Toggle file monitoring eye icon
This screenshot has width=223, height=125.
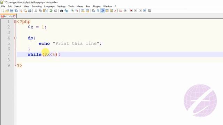click(125, 11)
